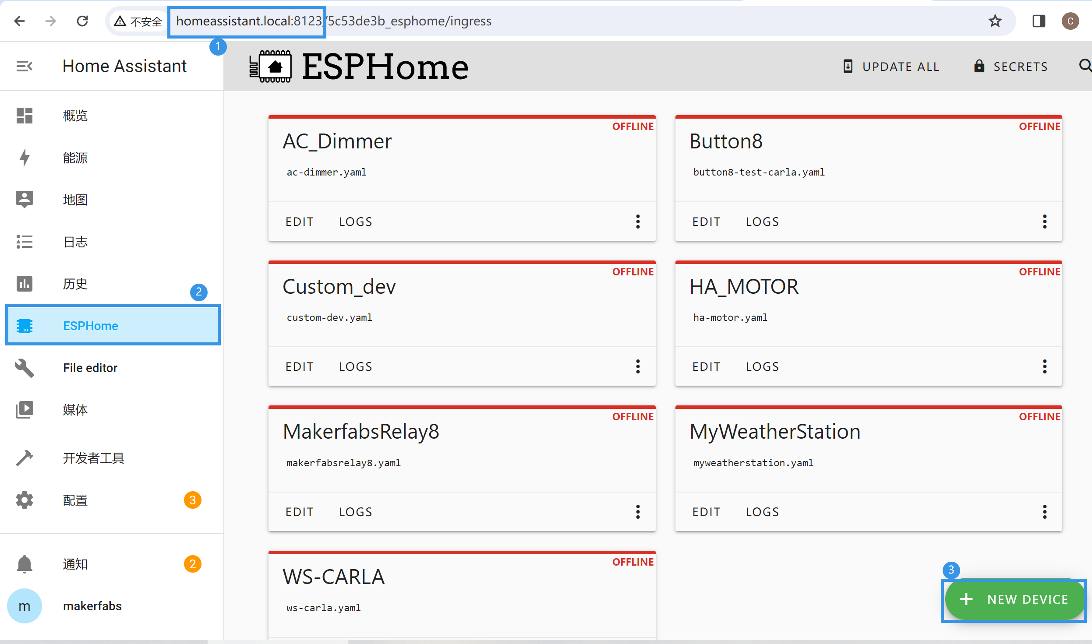Click the browser forward arrow
This screenshot has height=644, width=1092.
pos(51,21)
